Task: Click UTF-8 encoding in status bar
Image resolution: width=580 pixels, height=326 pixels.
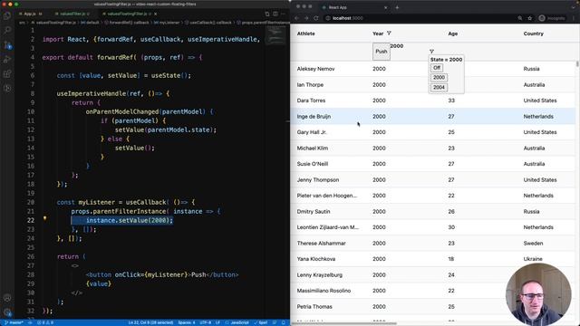Action: coord(206,322)
